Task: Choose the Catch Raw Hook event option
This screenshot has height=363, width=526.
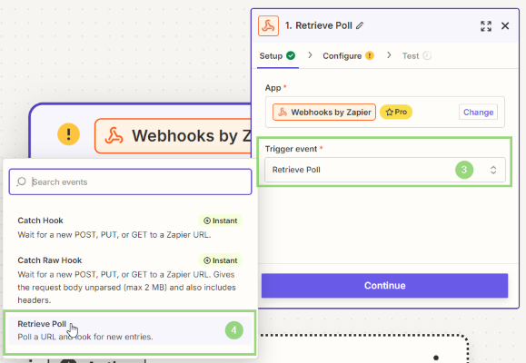Action: 130,280
